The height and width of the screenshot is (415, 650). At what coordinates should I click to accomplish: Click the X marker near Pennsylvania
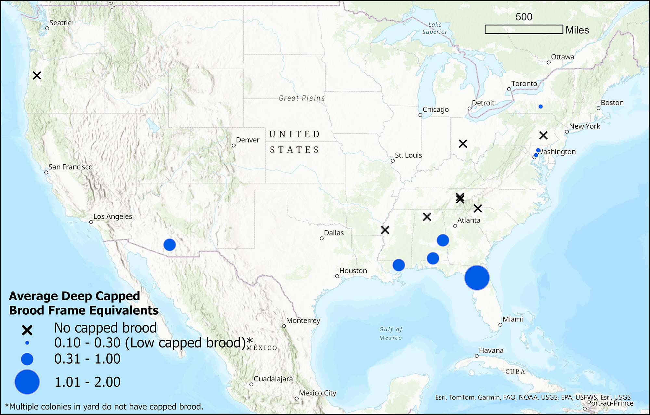(543, 135)
